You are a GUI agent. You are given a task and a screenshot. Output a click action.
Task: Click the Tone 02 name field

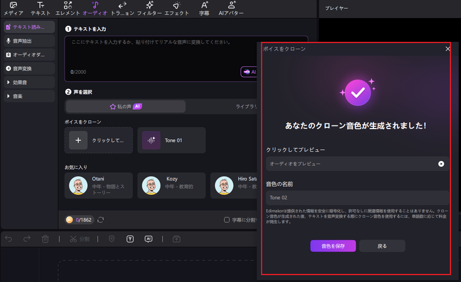coord(358,197)
